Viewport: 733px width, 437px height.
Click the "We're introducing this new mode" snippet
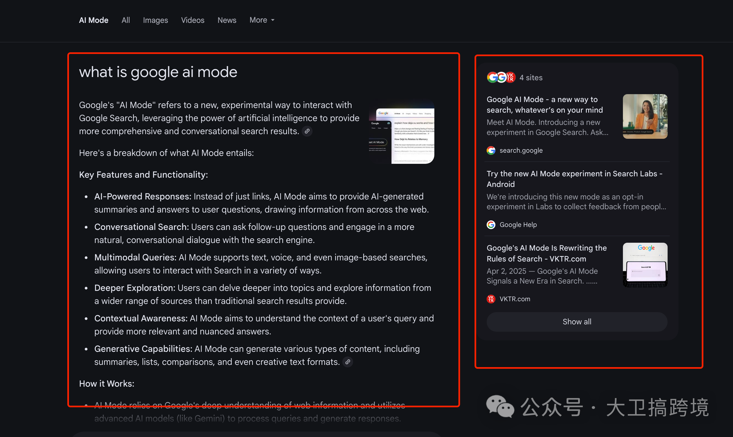coord(576,202)
